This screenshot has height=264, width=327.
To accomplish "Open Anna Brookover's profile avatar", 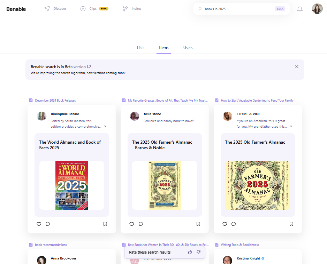I will (x=42, y=260).
